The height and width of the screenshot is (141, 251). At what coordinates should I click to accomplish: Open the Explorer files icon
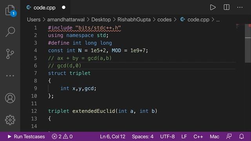(10, 10)
